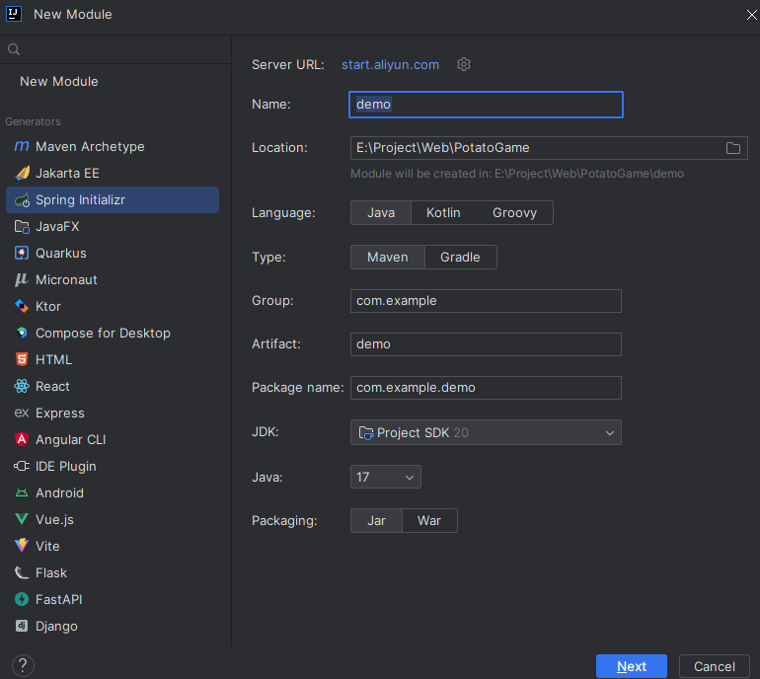Image resolution: width=760 pixels, height=679 pixels.
Task: Click the Micronaut mu icon
Action: [22, 279]
